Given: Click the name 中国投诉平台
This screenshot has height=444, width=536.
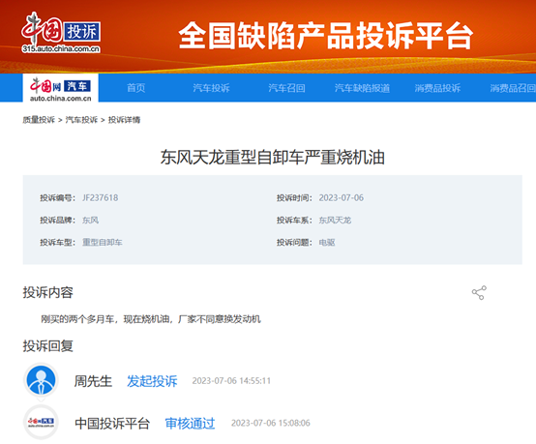Looking at the screenshot, I should click(x=112, y=423).
